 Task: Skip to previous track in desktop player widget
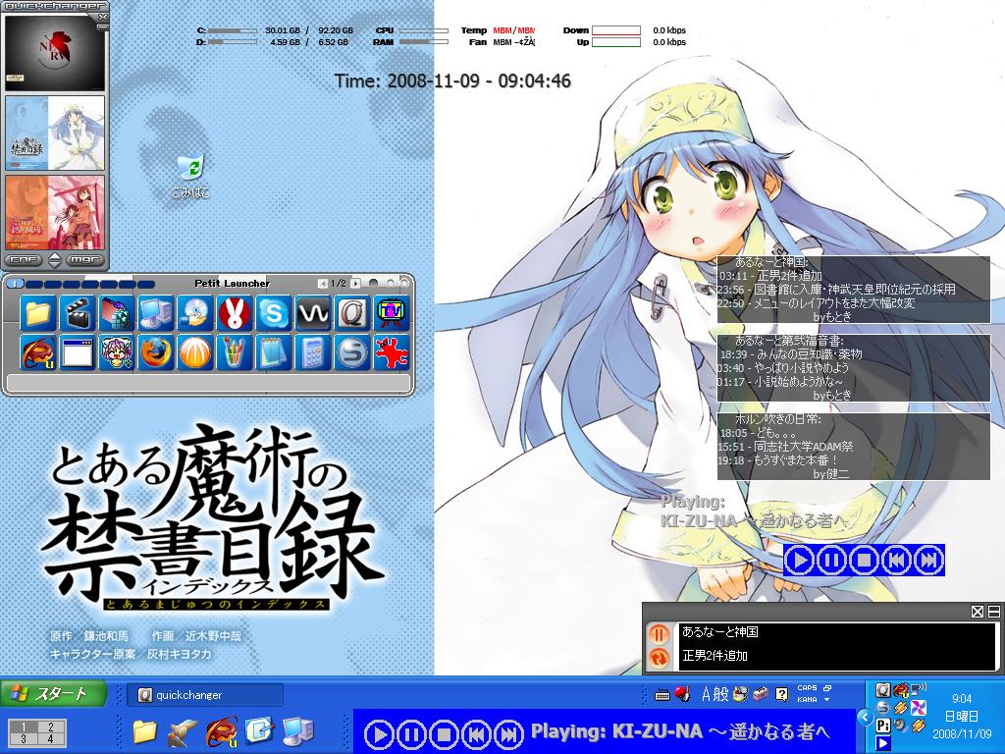click(896, 561)
